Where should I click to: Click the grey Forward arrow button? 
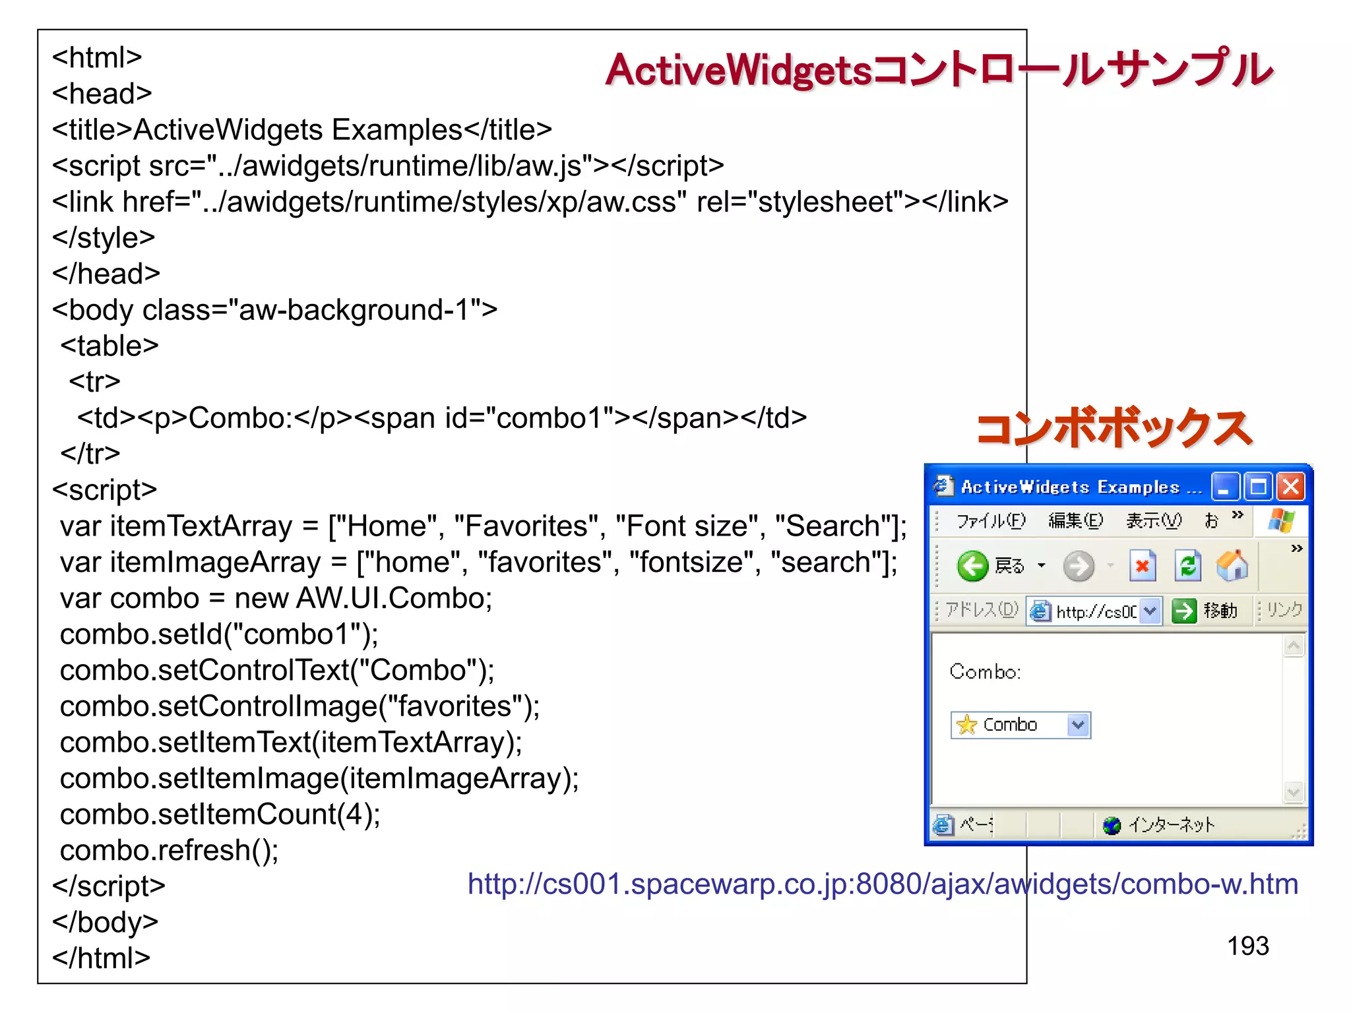[1079, 566]
